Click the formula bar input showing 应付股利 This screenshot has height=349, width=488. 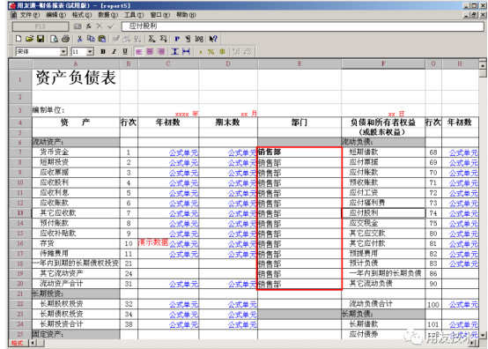[303, 26]
